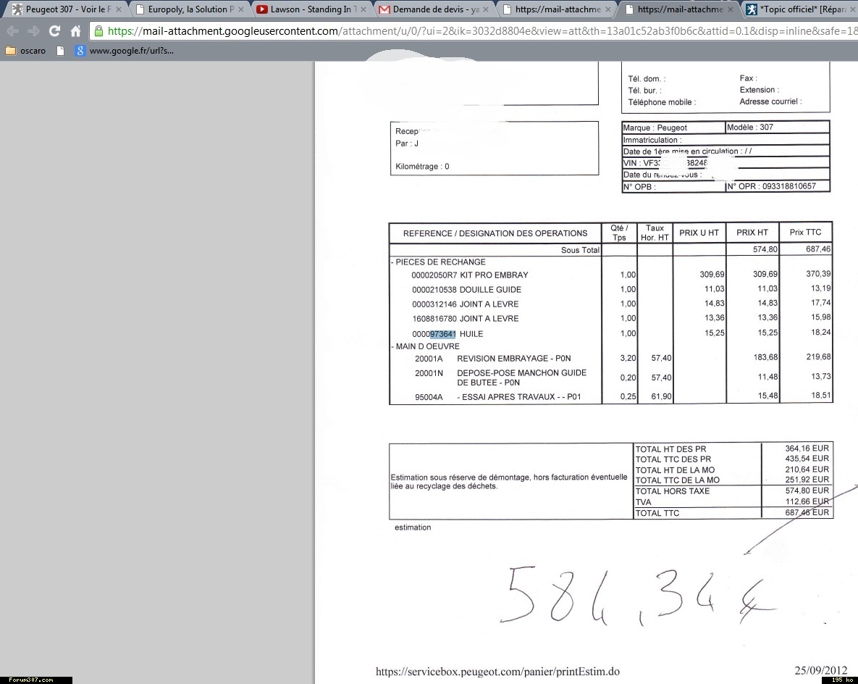Viewport: 858px width, 684px height.
Task: Click the TOTAL HORS TAXE label
Action: [673, 491]
